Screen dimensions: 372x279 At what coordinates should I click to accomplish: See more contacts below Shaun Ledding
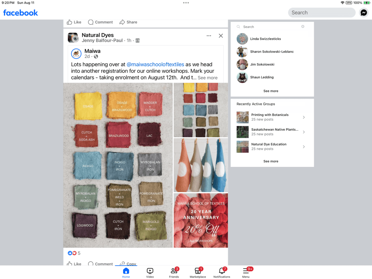click(x=271, y=91)
